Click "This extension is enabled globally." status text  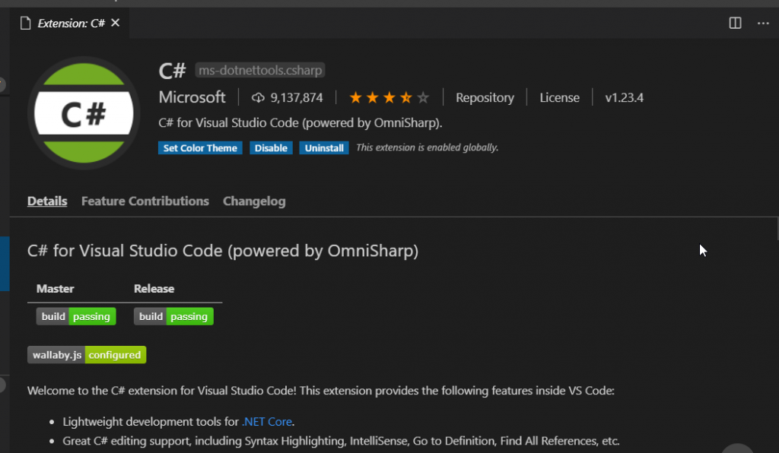coord(428,147)
